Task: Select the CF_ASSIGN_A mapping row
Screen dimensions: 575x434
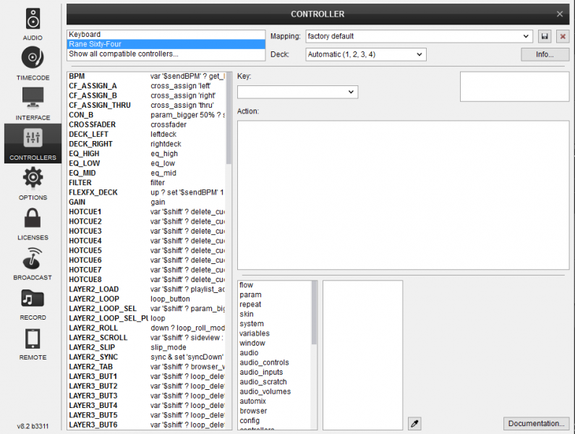Action: coord(147,86)
